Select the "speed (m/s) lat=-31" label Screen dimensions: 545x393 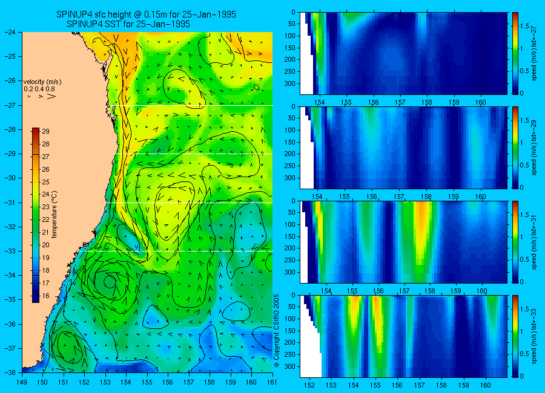coord(534,242)
